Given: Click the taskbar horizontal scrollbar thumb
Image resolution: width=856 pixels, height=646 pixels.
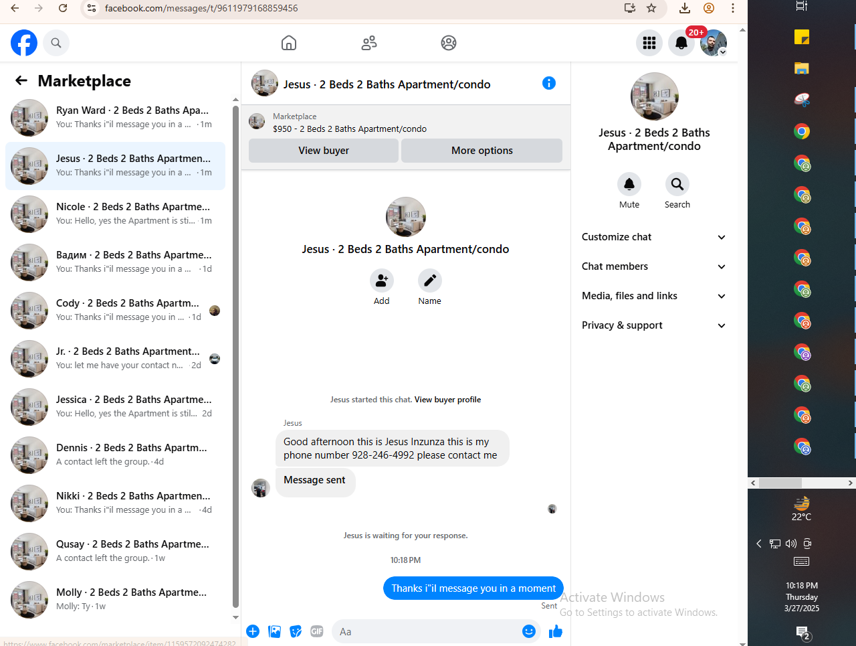Looking at the screenshot, I should tap(780, 483).
